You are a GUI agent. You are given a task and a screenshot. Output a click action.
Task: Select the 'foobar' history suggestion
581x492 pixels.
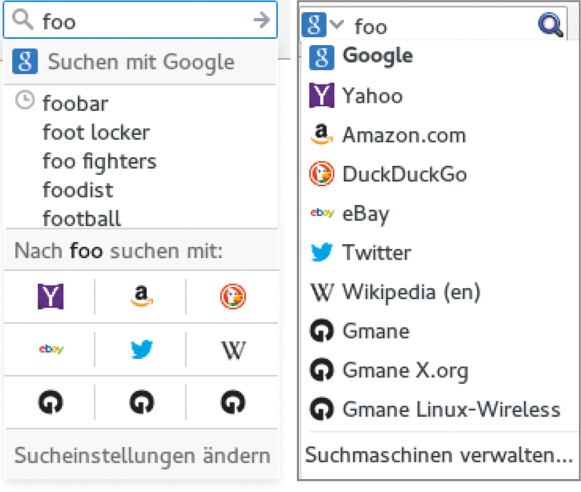pyautogui.click(x=75, y=103)
